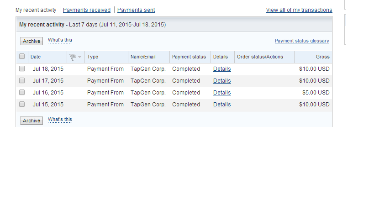Open the Payments sent tab
The image size is (374, 210).
pyautogui.click(x=136, y=10)
